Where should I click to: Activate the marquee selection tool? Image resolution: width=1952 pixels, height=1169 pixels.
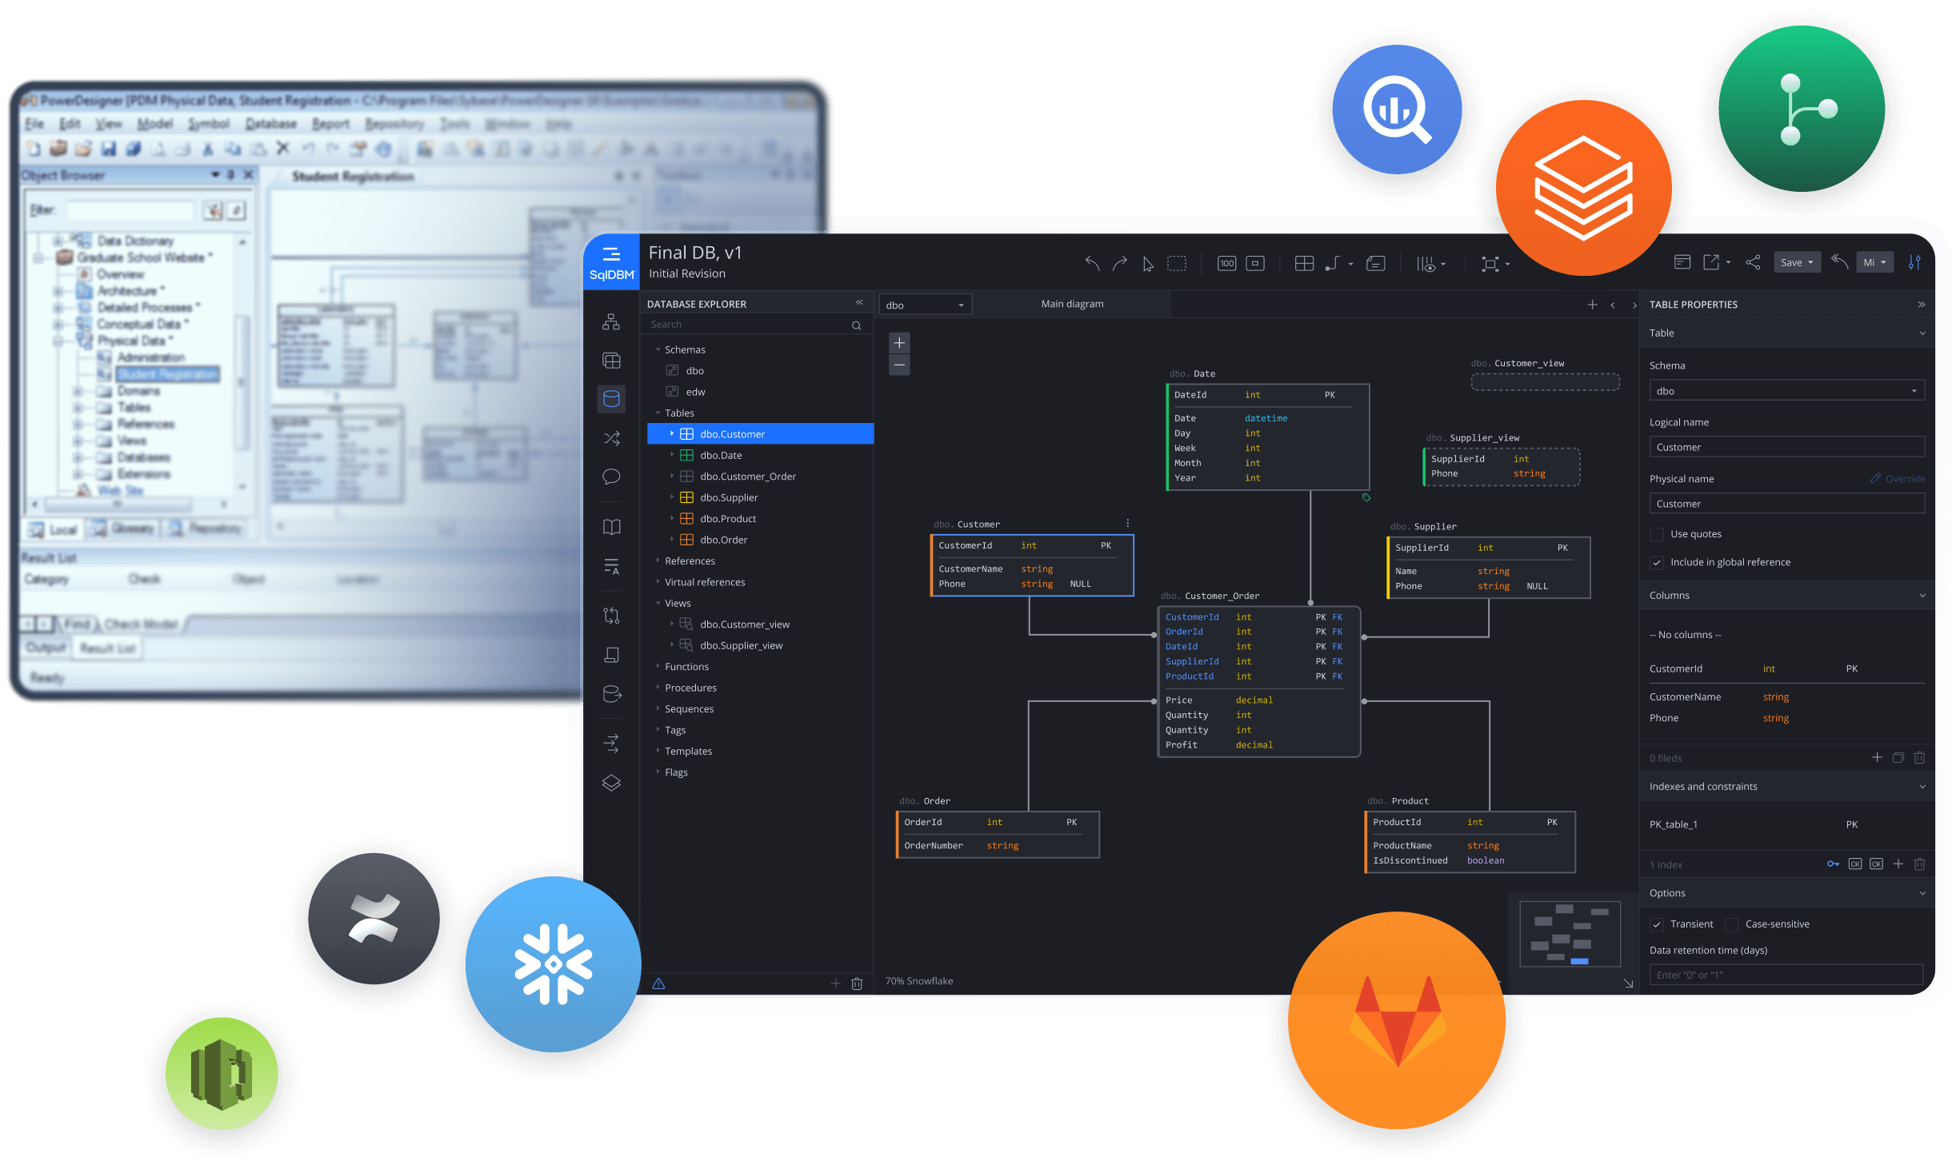point(1177,263)
